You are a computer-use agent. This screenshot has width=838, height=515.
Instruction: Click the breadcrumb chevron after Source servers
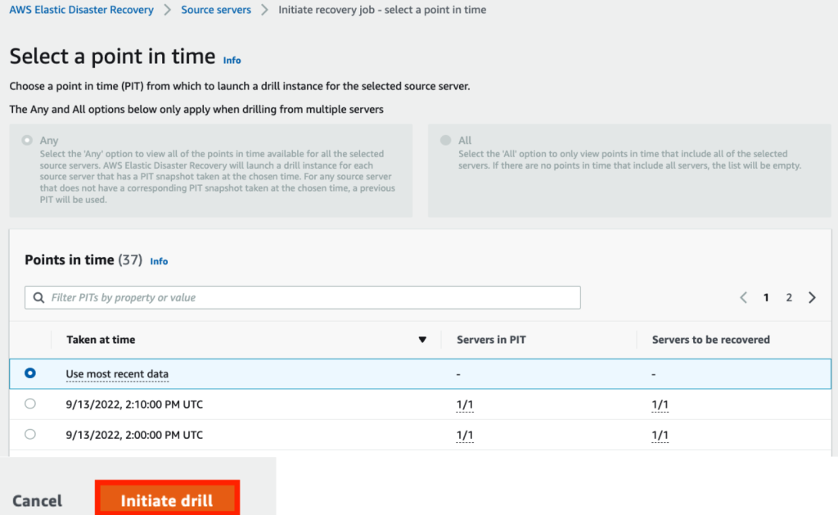pyautogui.click(x=264, y=10)
